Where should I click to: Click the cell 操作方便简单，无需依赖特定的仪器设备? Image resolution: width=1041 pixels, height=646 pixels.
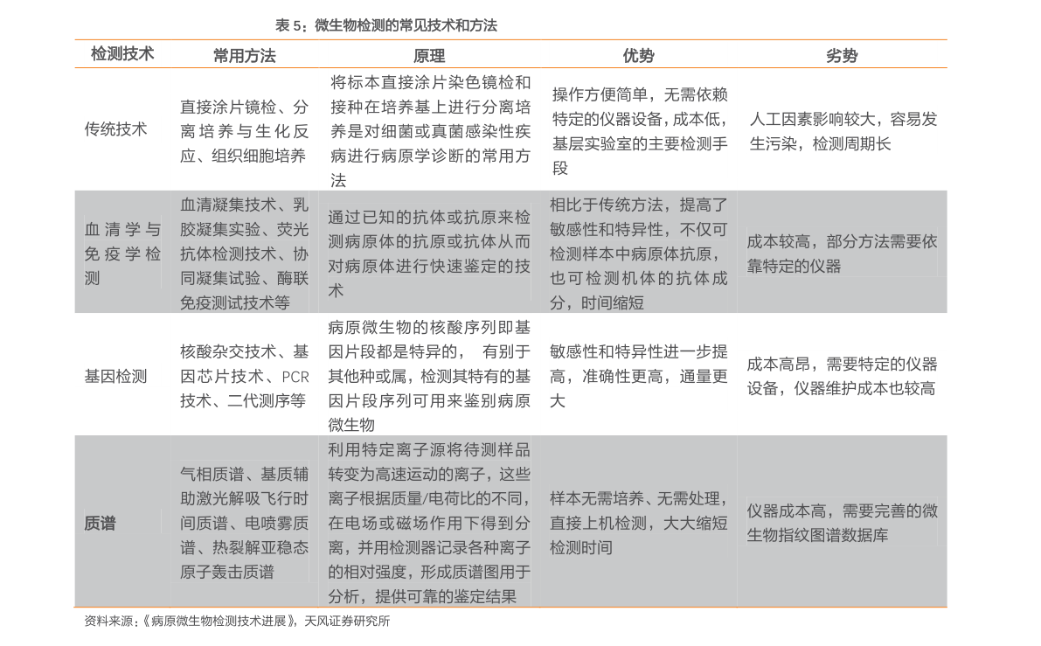click(639, 131)
